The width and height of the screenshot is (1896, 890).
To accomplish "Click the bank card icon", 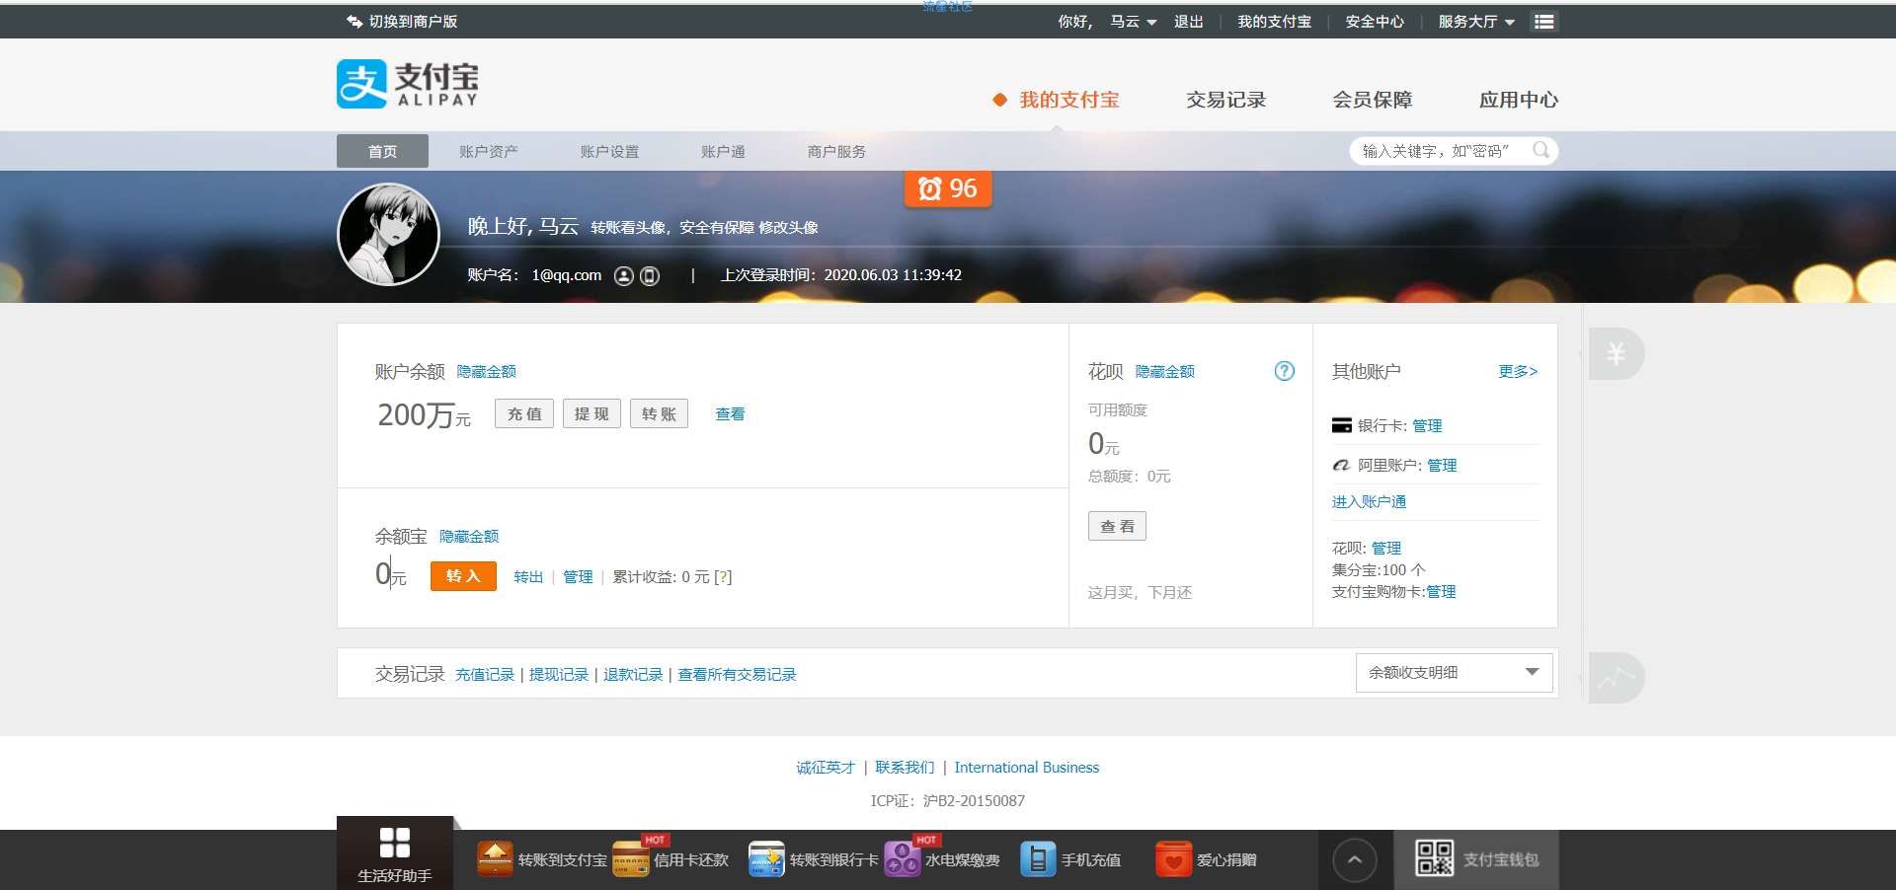I will [1342, 425].
